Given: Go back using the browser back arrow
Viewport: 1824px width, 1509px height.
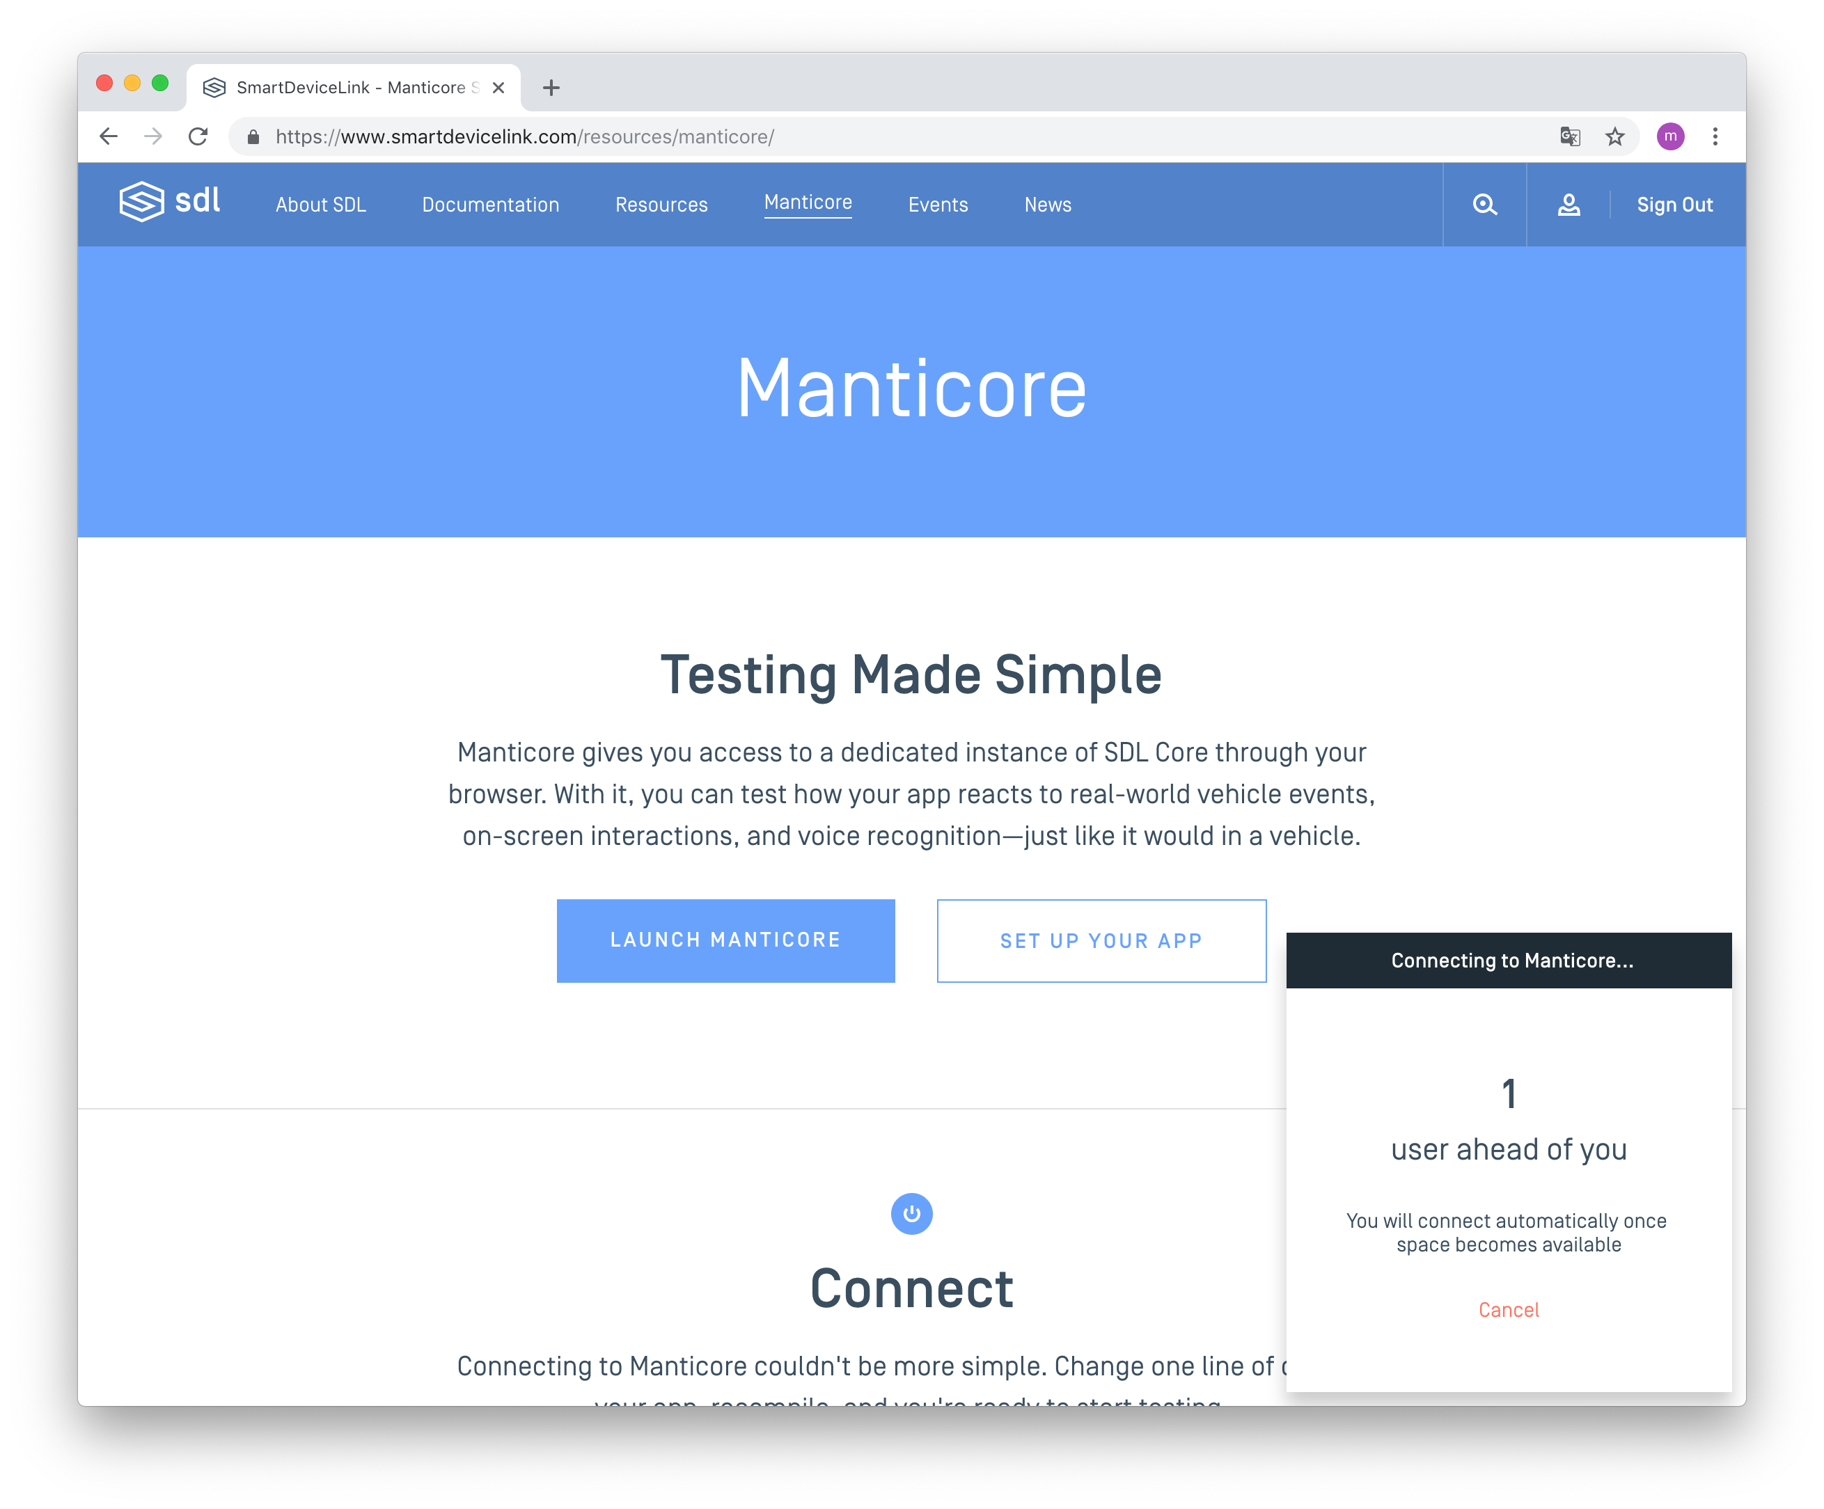Looking at the screenshot, I should (x=109, y=136).
